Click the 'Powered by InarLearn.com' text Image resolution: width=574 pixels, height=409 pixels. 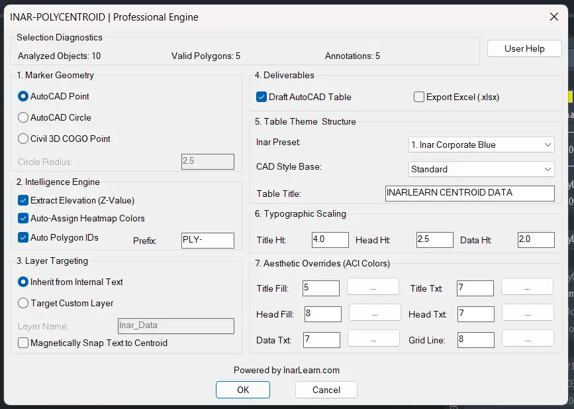pos(287,370)
